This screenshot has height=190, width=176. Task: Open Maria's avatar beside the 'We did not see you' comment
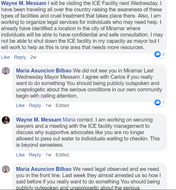6,71
